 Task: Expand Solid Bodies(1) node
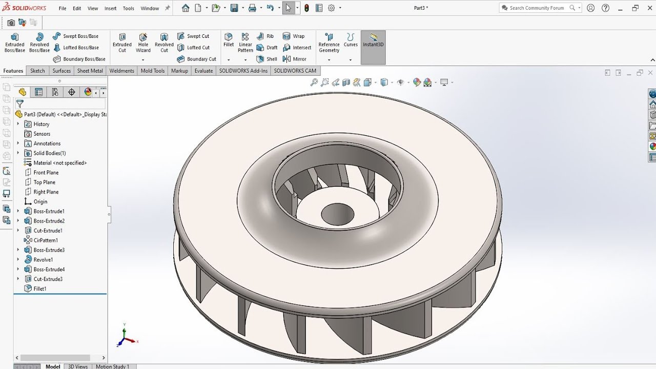(18, 153)
